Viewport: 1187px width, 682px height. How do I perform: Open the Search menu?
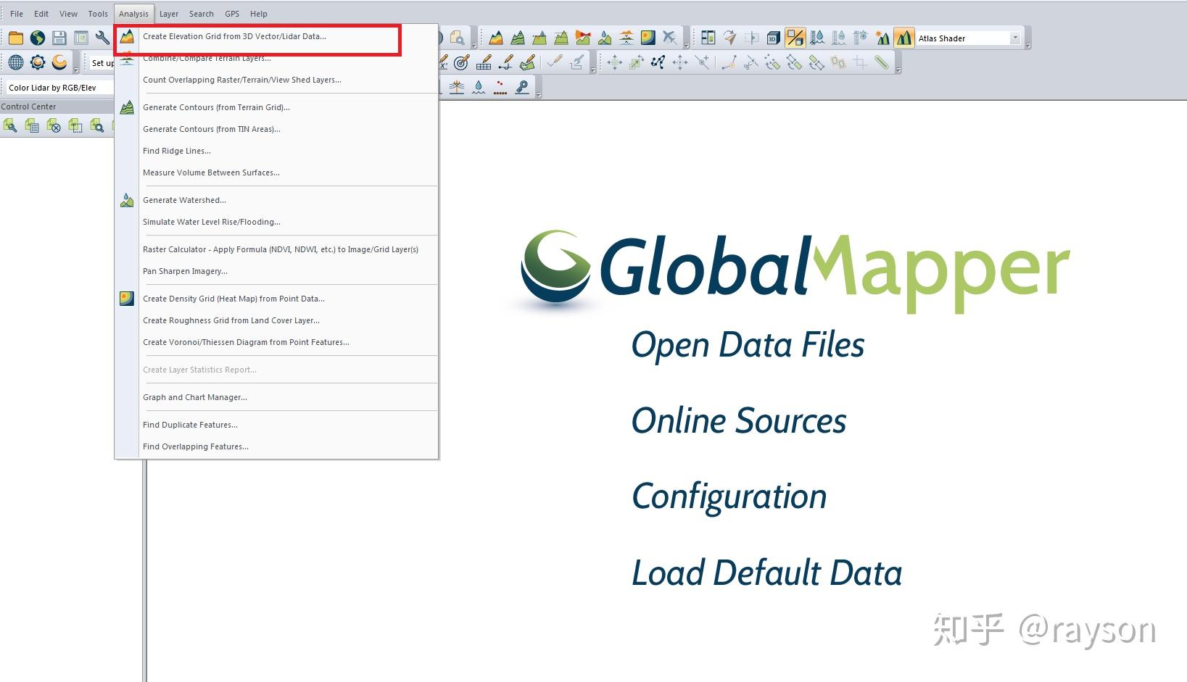tap(202, 14)
